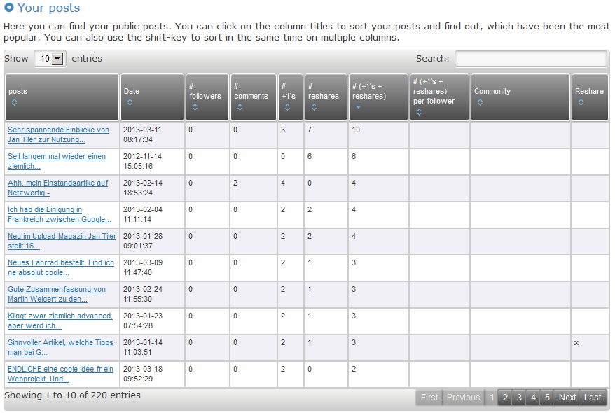Viewport: 615px width, 413px height.
Task: Click the sort icon in posts column
Action: (x=14, y=102)
